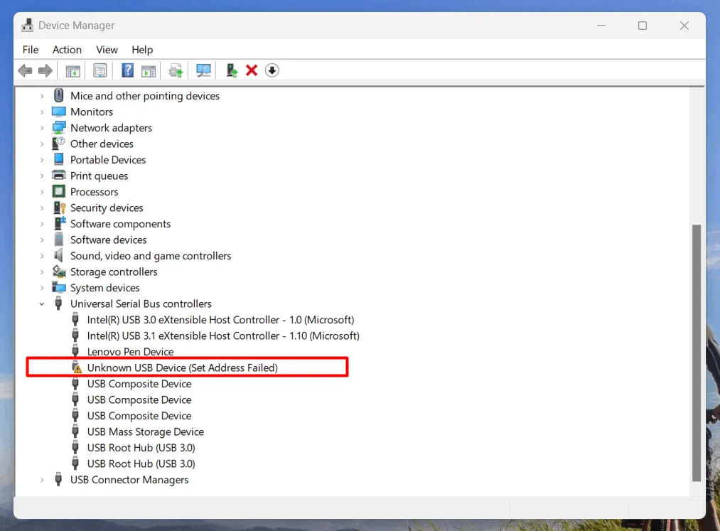Expand the Processors category
The height and width of the screenshot is (531, 720).
[42, 192]
